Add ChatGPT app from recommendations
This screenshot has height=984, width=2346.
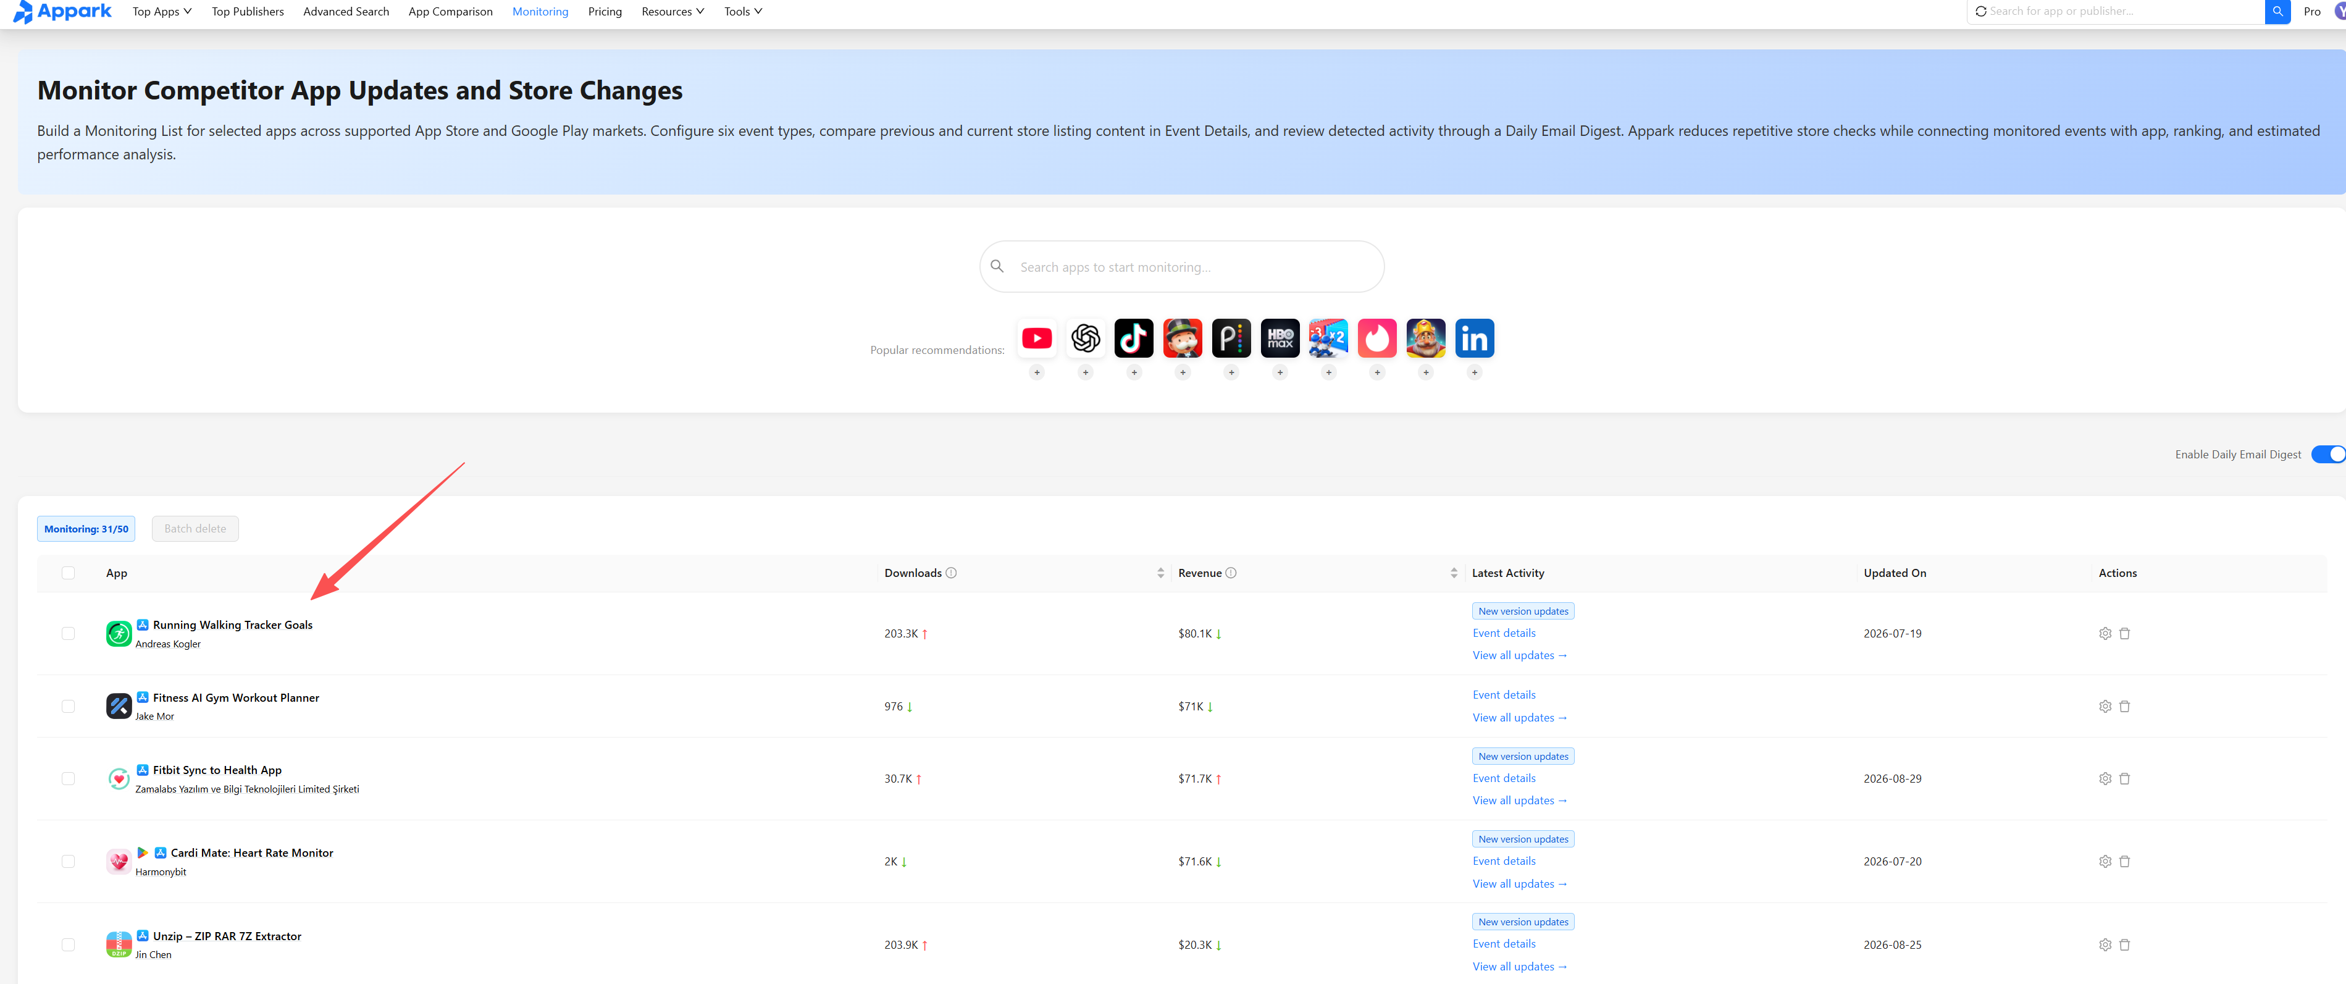click(1084, 372)
